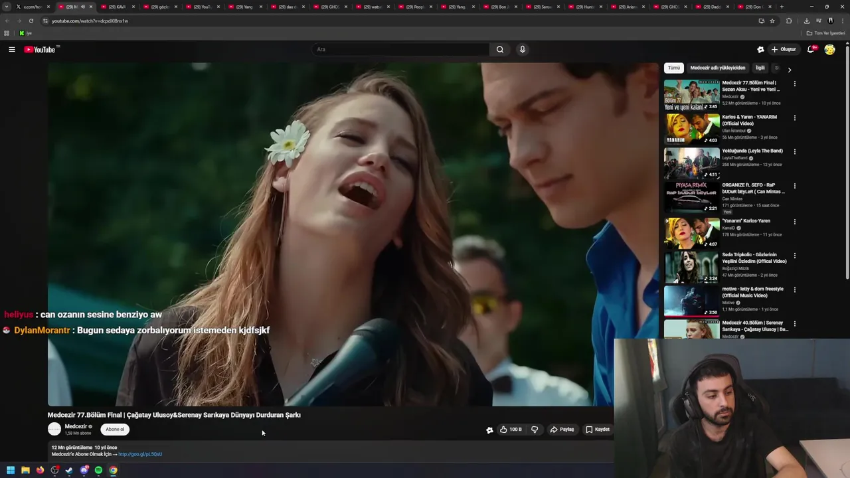Open File Explorer from taskbar
Viewport: 850px width, 478px height.
click(x=25, y=470)
